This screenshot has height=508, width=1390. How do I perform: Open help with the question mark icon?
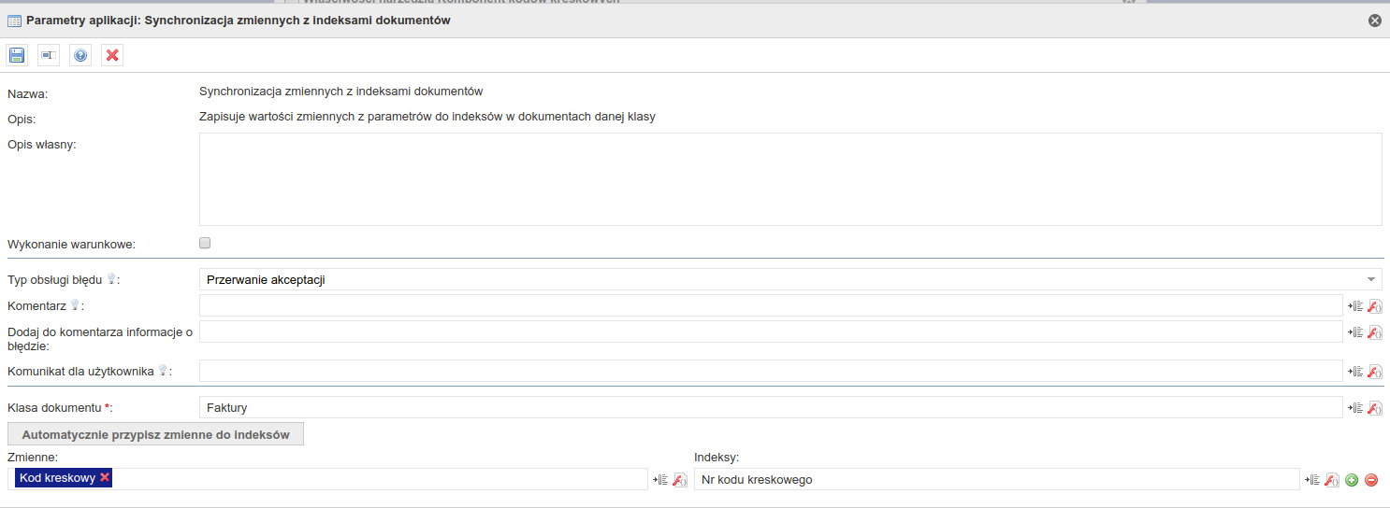(x=80, y=55)
